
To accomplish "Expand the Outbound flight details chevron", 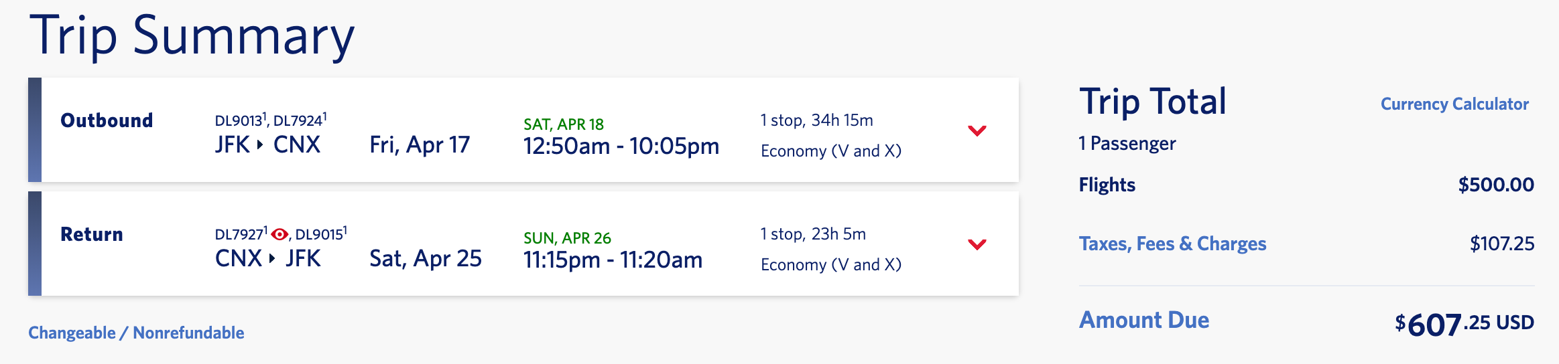I will click(977, 130).
